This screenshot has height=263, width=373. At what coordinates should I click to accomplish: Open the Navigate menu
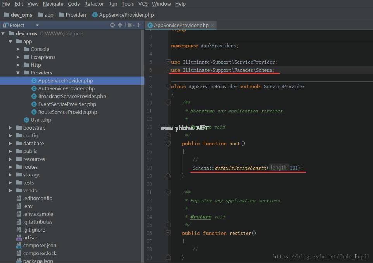53,4
